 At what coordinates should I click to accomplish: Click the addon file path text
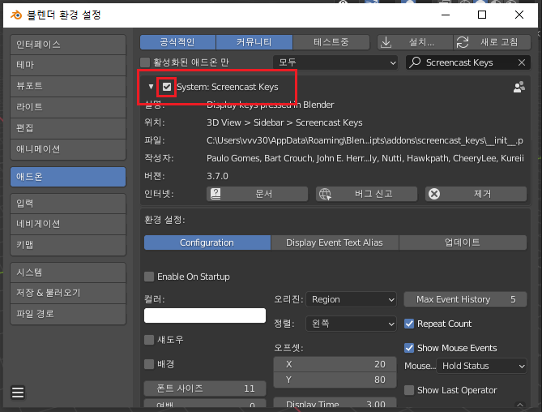tap(365, 140)
